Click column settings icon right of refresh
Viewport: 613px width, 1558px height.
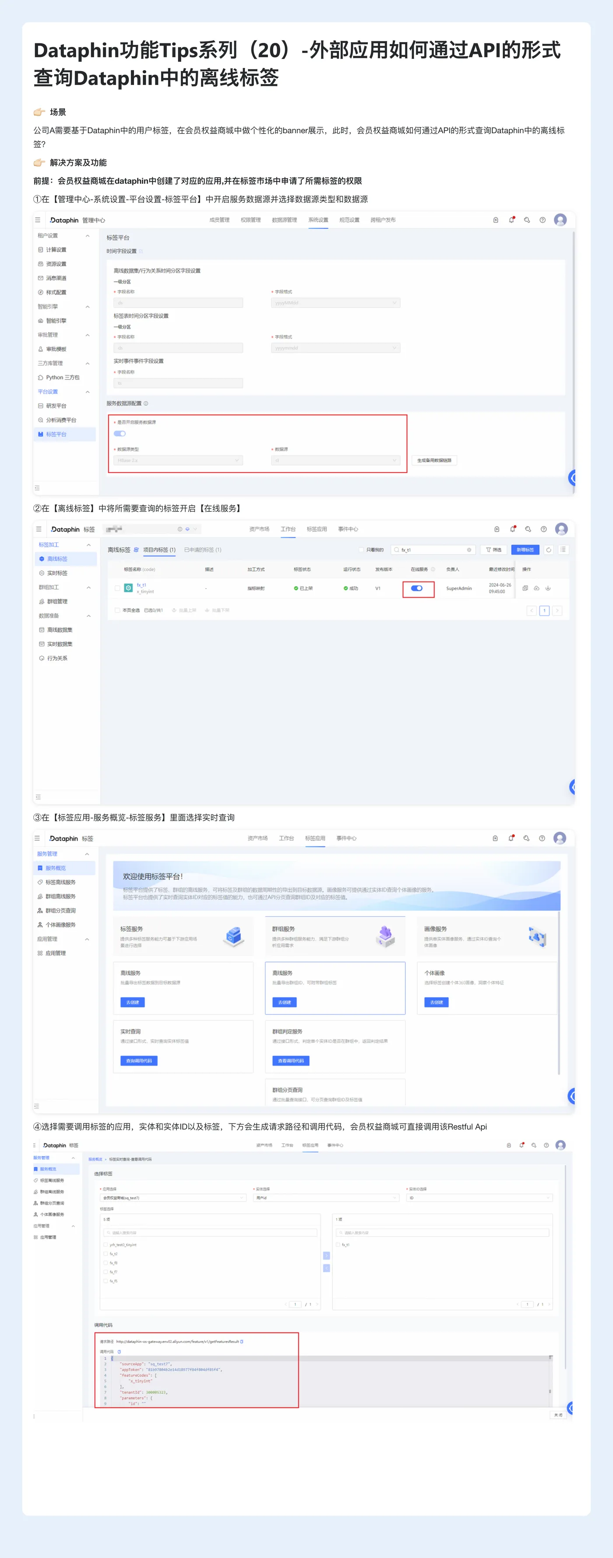(x=563, y=550)
